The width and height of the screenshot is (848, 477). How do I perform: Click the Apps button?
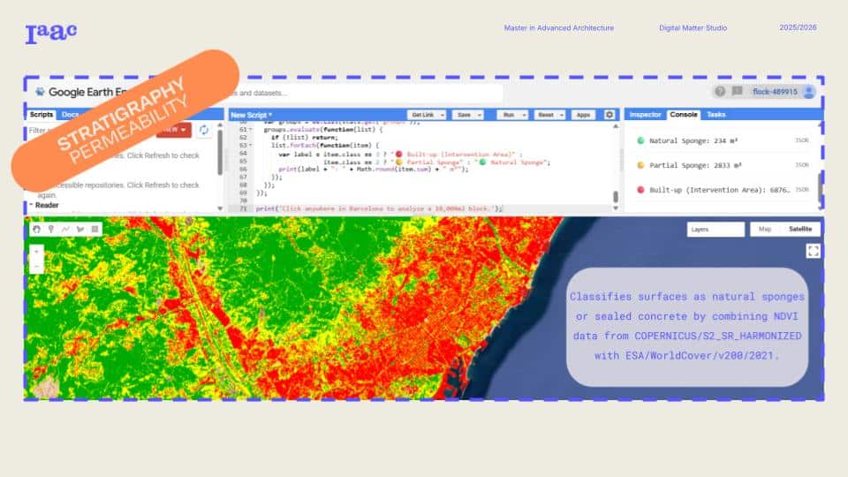click(582, 115)
